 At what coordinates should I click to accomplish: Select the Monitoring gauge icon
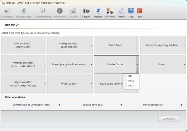(60, 13)
